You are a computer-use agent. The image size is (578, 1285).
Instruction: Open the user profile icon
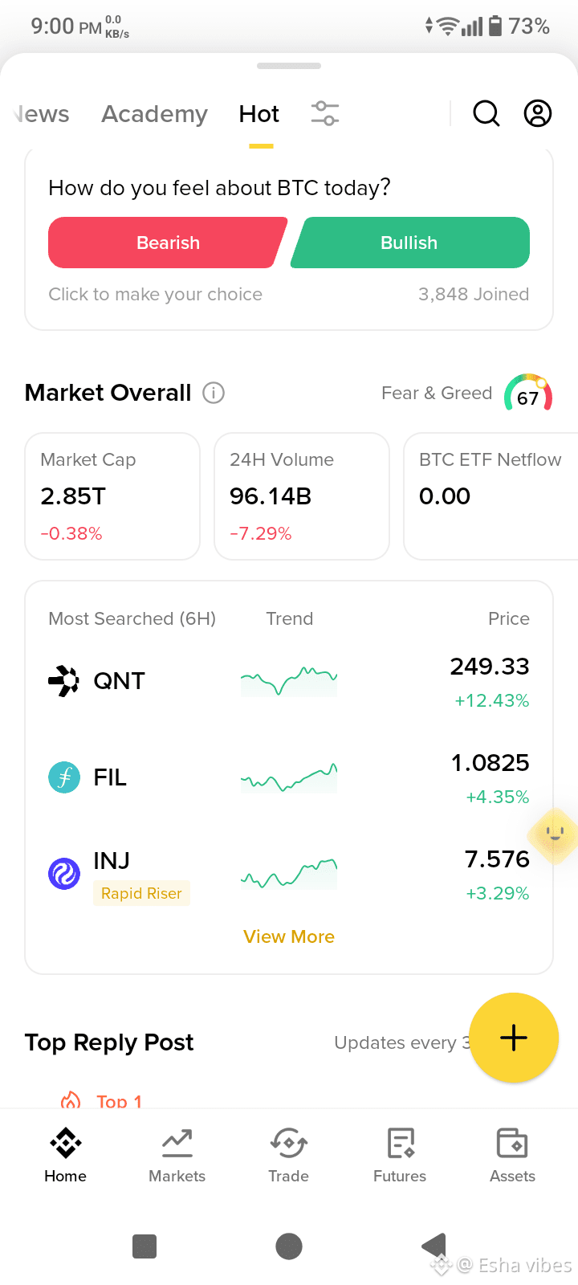pyautogui.click(x=538, y=114)
